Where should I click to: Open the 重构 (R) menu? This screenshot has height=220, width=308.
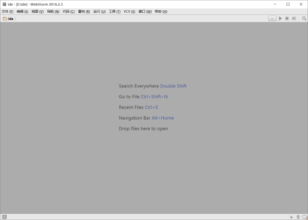point(84,12)
